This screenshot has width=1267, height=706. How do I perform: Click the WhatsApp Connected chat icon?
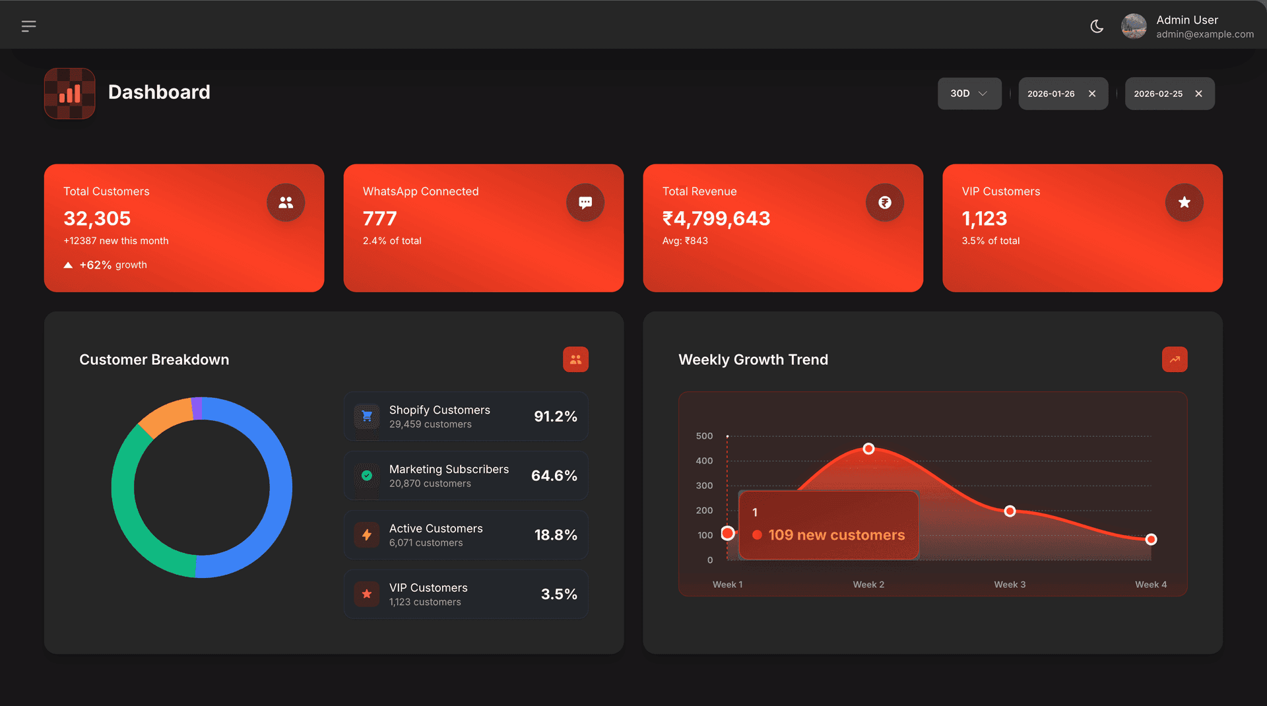click(585, 203)
